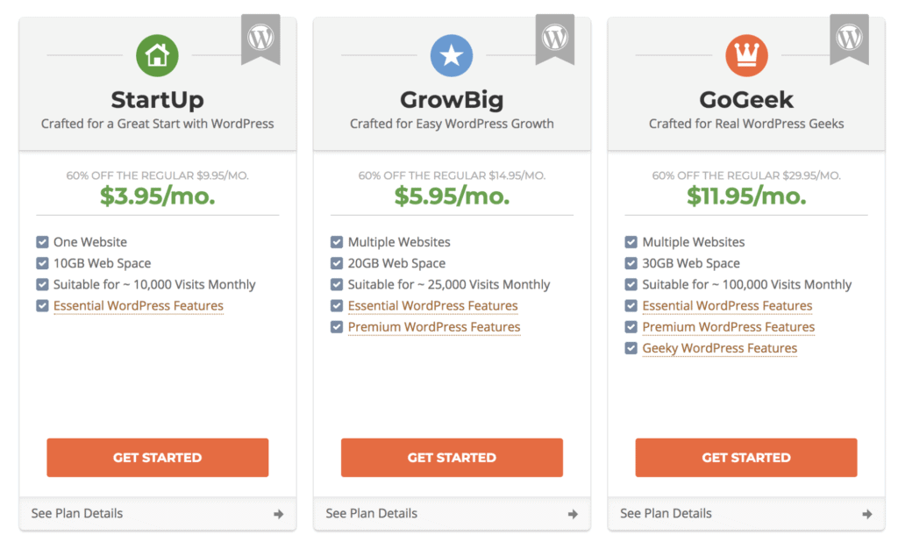Toggle the One Website checkbox
The image size is (898, 542).
click(42, 242)
